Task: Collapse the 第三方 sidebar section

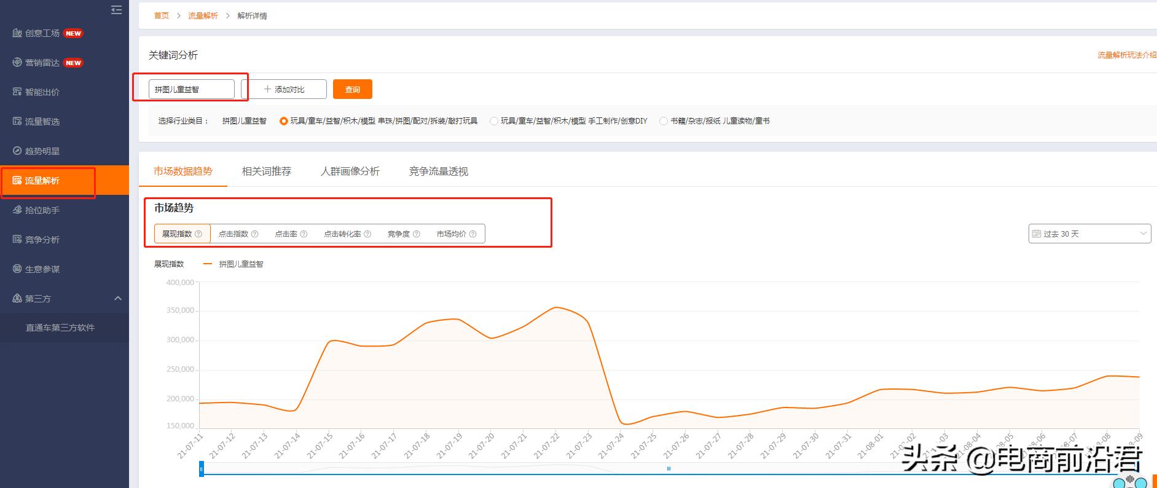Action: coord(118,299)
